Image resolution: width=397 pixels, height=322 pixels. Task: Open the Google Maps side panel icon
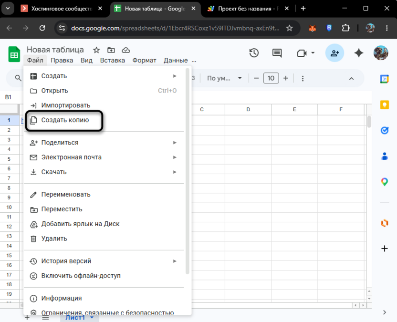pos(384,182)
